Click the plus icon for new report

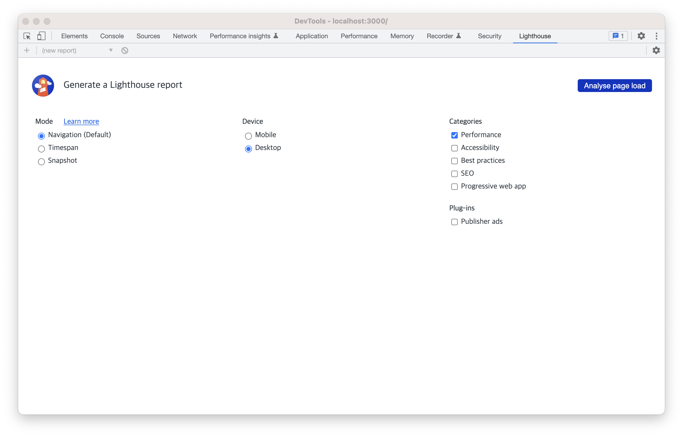pos(27,51)
